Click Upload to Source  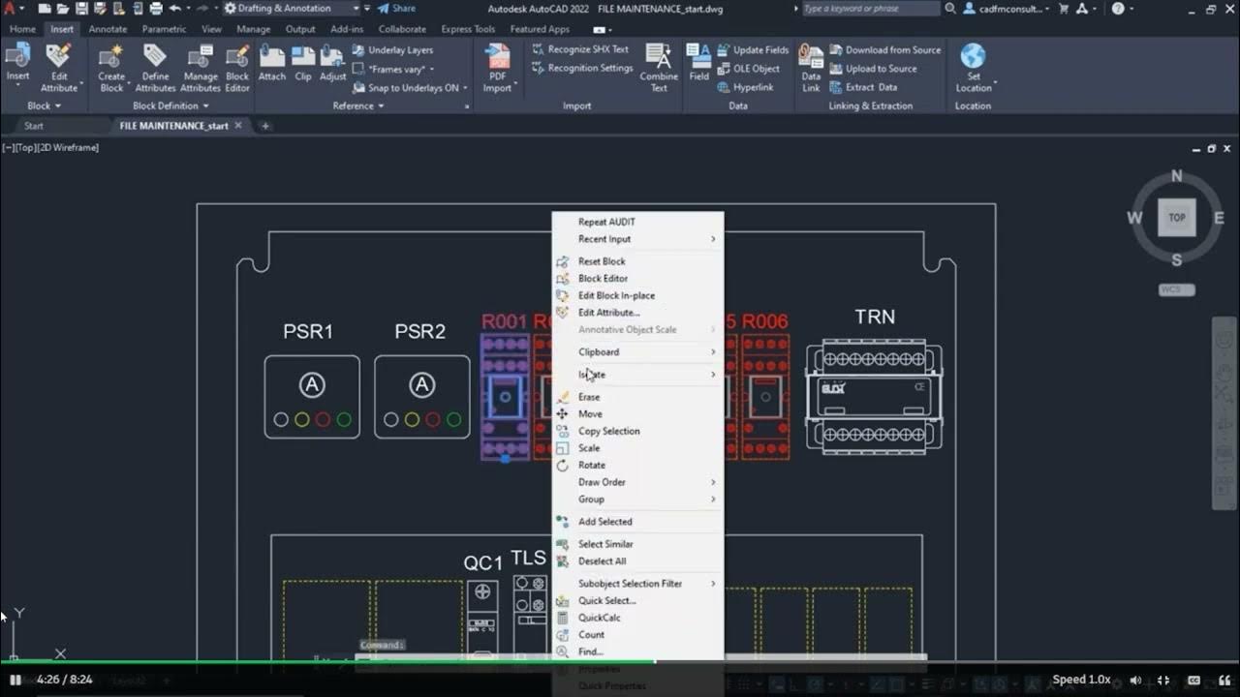point(873,69)
